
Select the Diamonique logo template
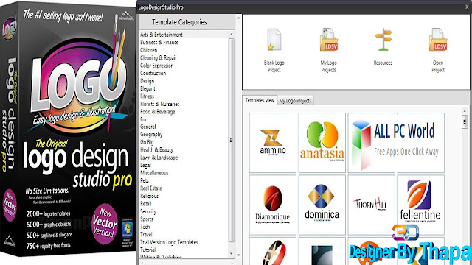click(x=273, y=205)
